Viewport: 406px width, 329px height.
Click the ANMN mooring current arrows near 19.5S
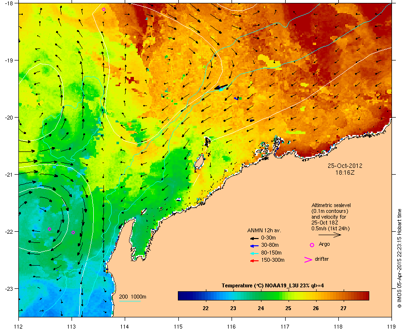coord(221,88)
